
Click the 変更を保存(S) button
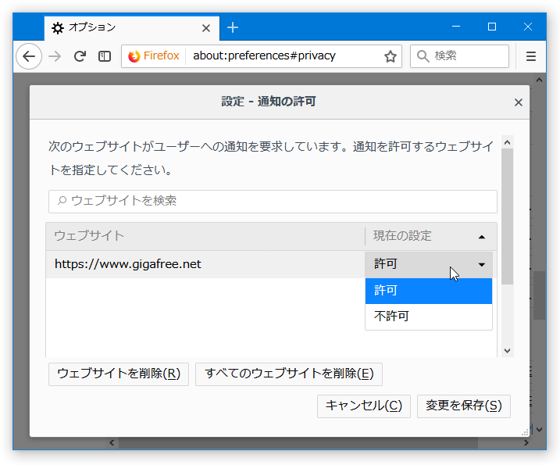[464, 406]
